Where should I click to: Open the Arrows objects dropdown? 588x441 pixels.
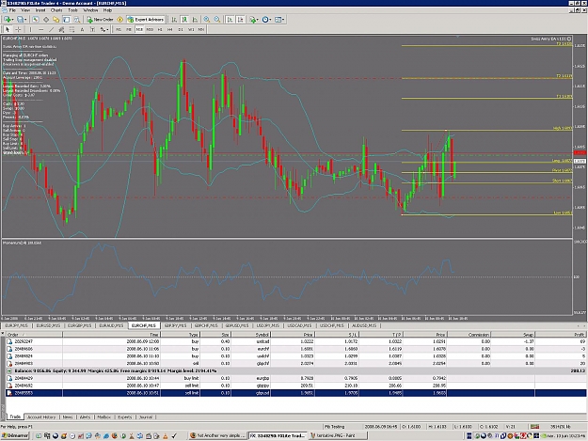point(103,29)
